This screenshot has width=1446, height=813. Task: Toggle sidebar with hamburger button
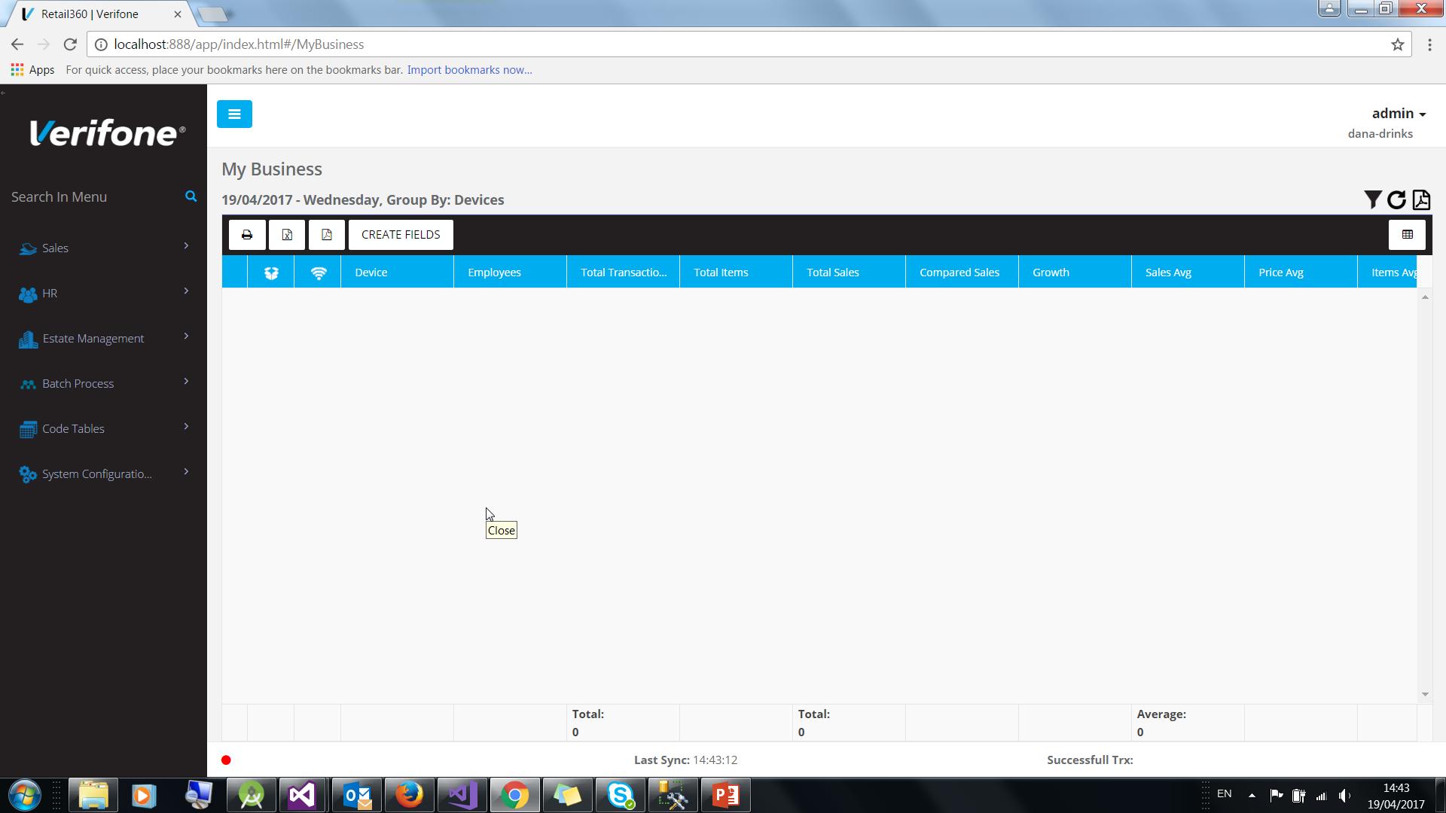pos(234,114)
